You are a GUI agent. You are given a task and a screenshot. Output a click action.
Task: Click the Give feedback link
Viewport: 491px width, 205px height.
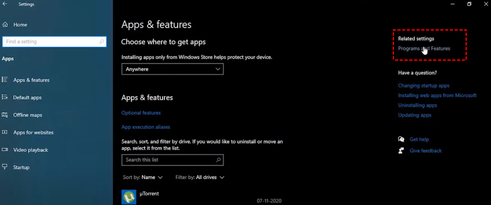tap(425, 151)
